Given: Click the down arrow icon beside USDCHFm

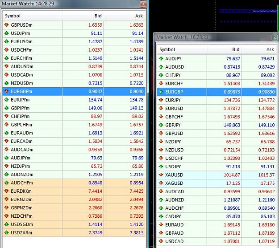Looking at the screenshot, I should coord(7,50).
